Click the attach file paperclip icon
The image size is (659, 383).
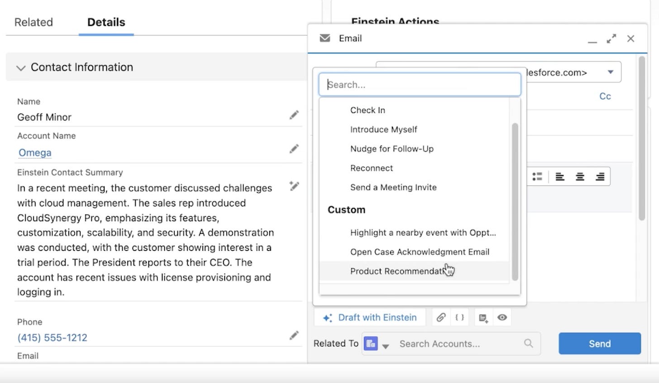click(x=441, y=317)
